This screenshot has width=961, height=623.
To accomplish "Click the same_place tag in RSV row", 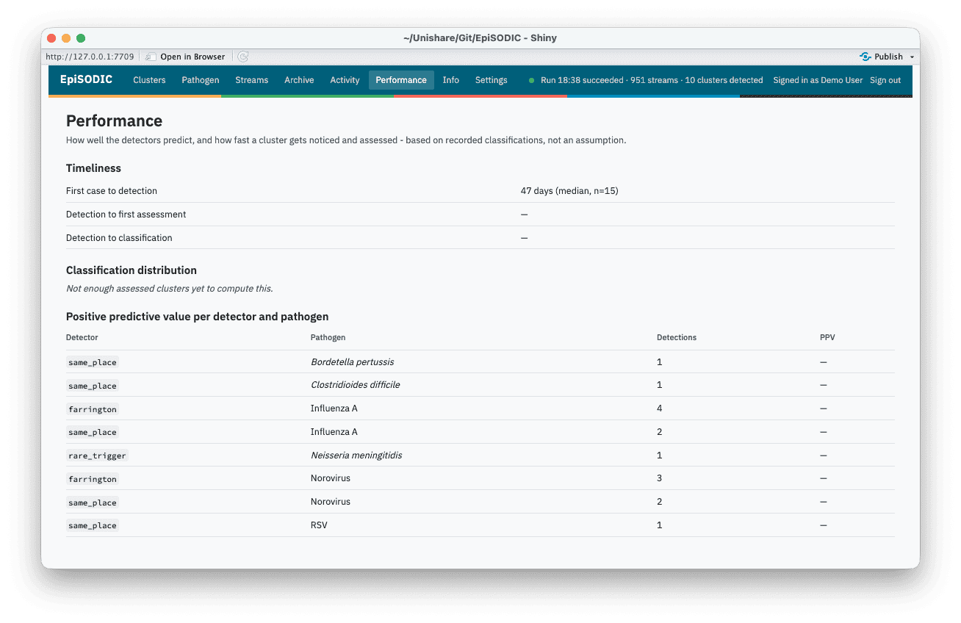I will coord(93,525).
